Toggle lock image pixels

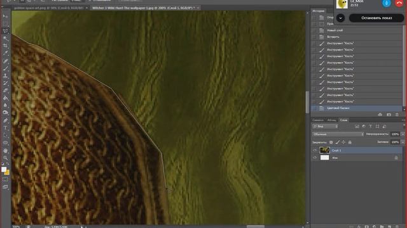[338, 142]
